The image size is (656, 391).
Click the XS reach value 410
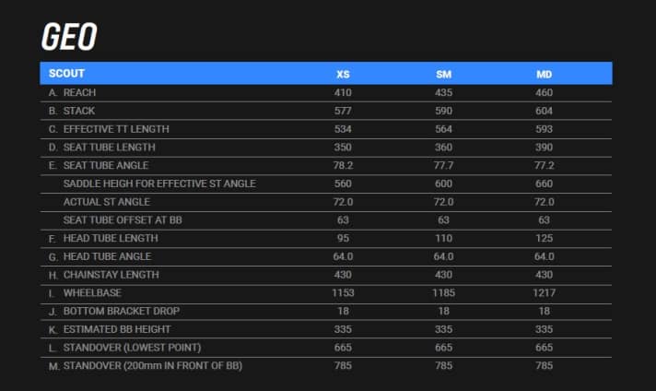tap(343, 92)
